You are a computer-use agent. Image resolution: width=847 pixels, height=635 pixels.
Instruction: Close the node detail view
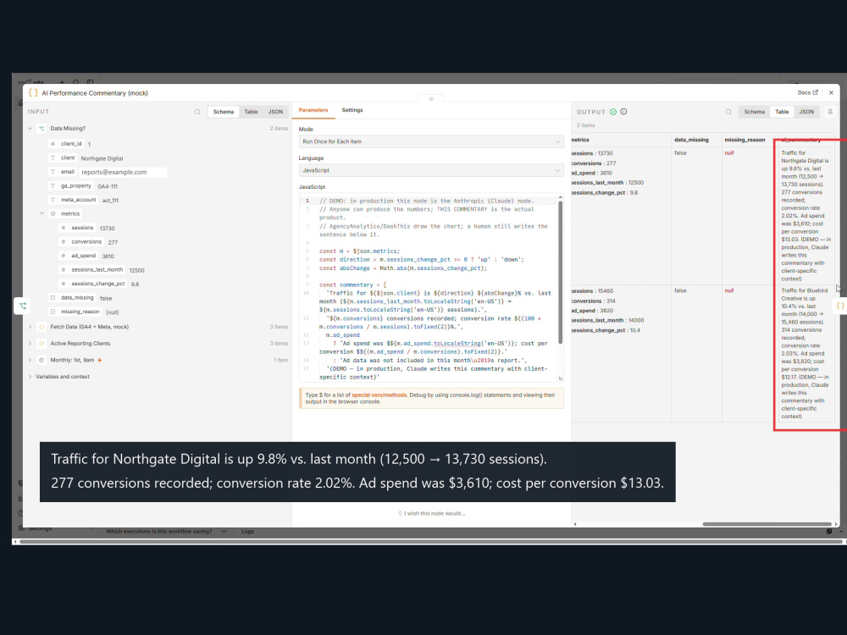coord(832,93)
